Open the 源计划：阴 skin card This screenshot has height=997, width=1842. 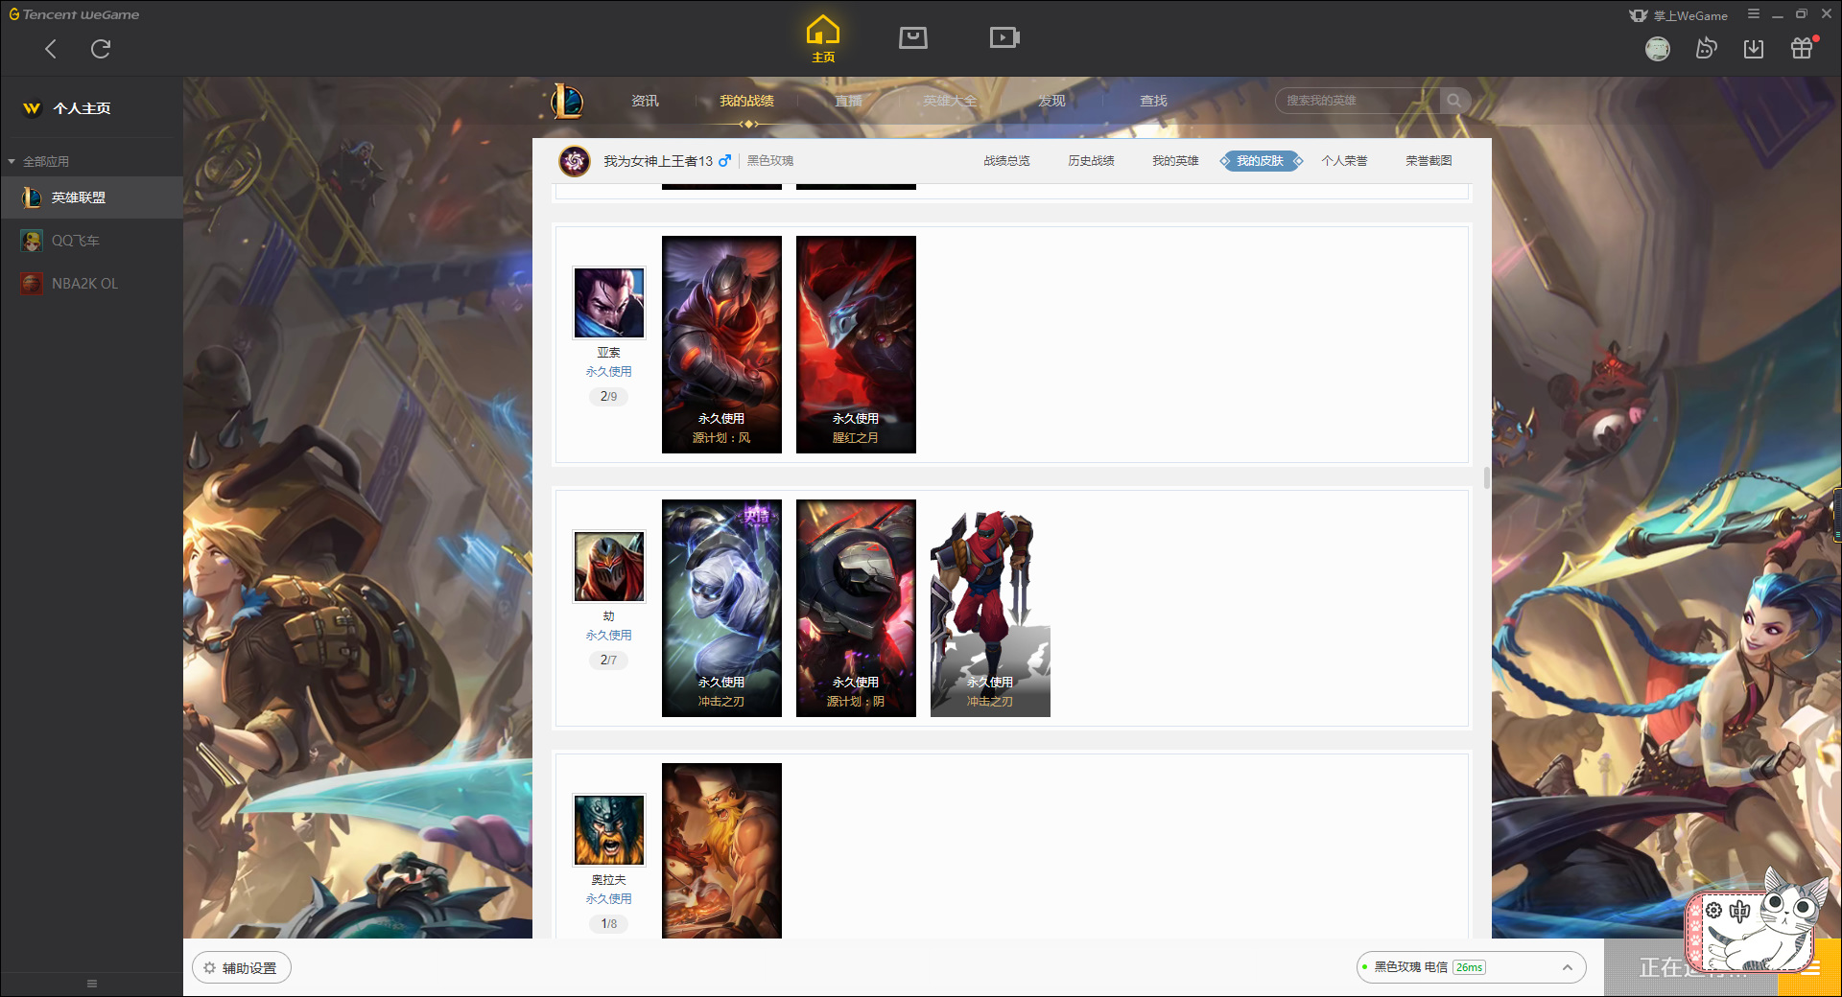(x=856, y=608)
